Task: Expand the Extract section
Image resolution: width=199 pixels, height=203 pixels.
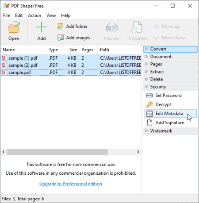Action: [170, 72]
